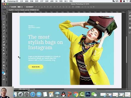The image size is (131, 98).
Task: Select the Rectangle shape tool
Action: [x=4, y=62]
